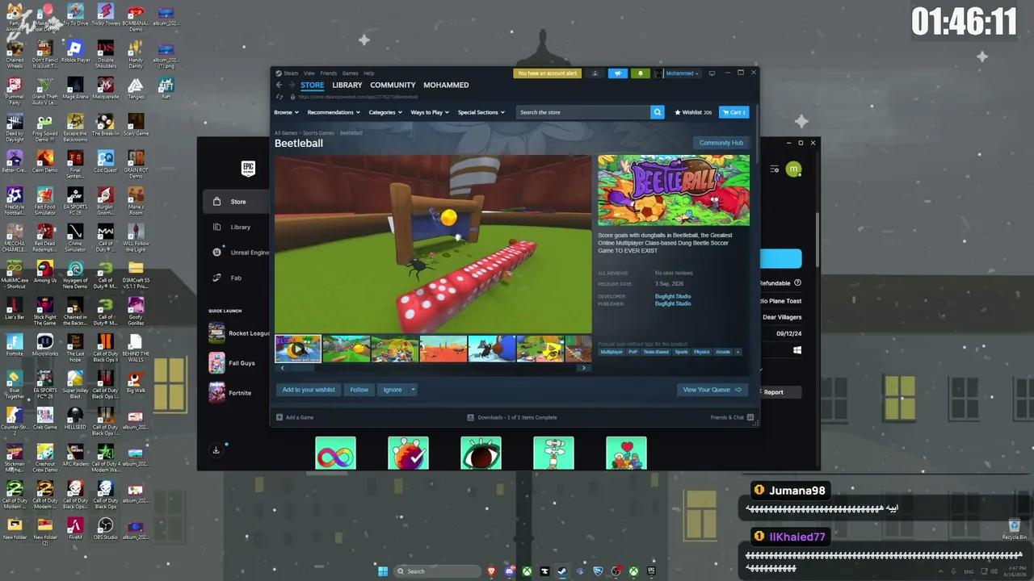Open View Your Queue

(712, 390)
